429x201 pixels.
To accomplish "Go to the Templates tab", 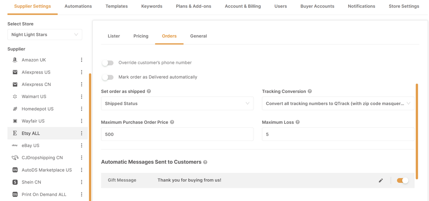I will pos(117,6).
